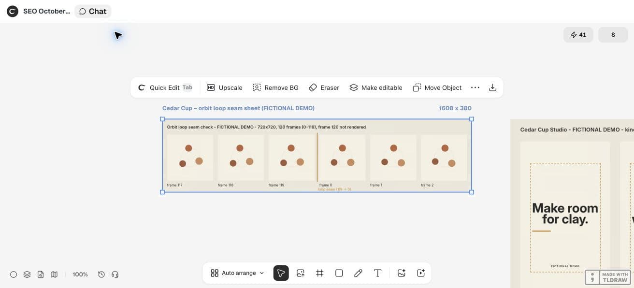The height and width of the screenshot is (288, 634).
Task: Click the image generator sparkle icon
Action: tap(401, 273)
